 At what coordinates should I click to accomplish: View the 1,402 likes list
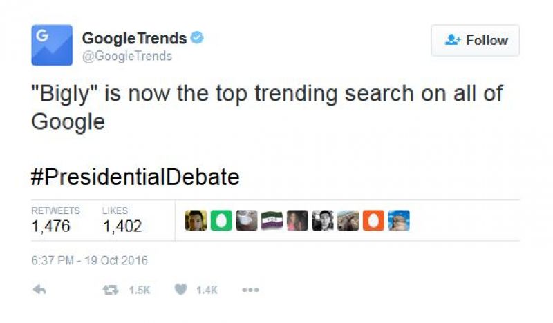tap(122, 226)
